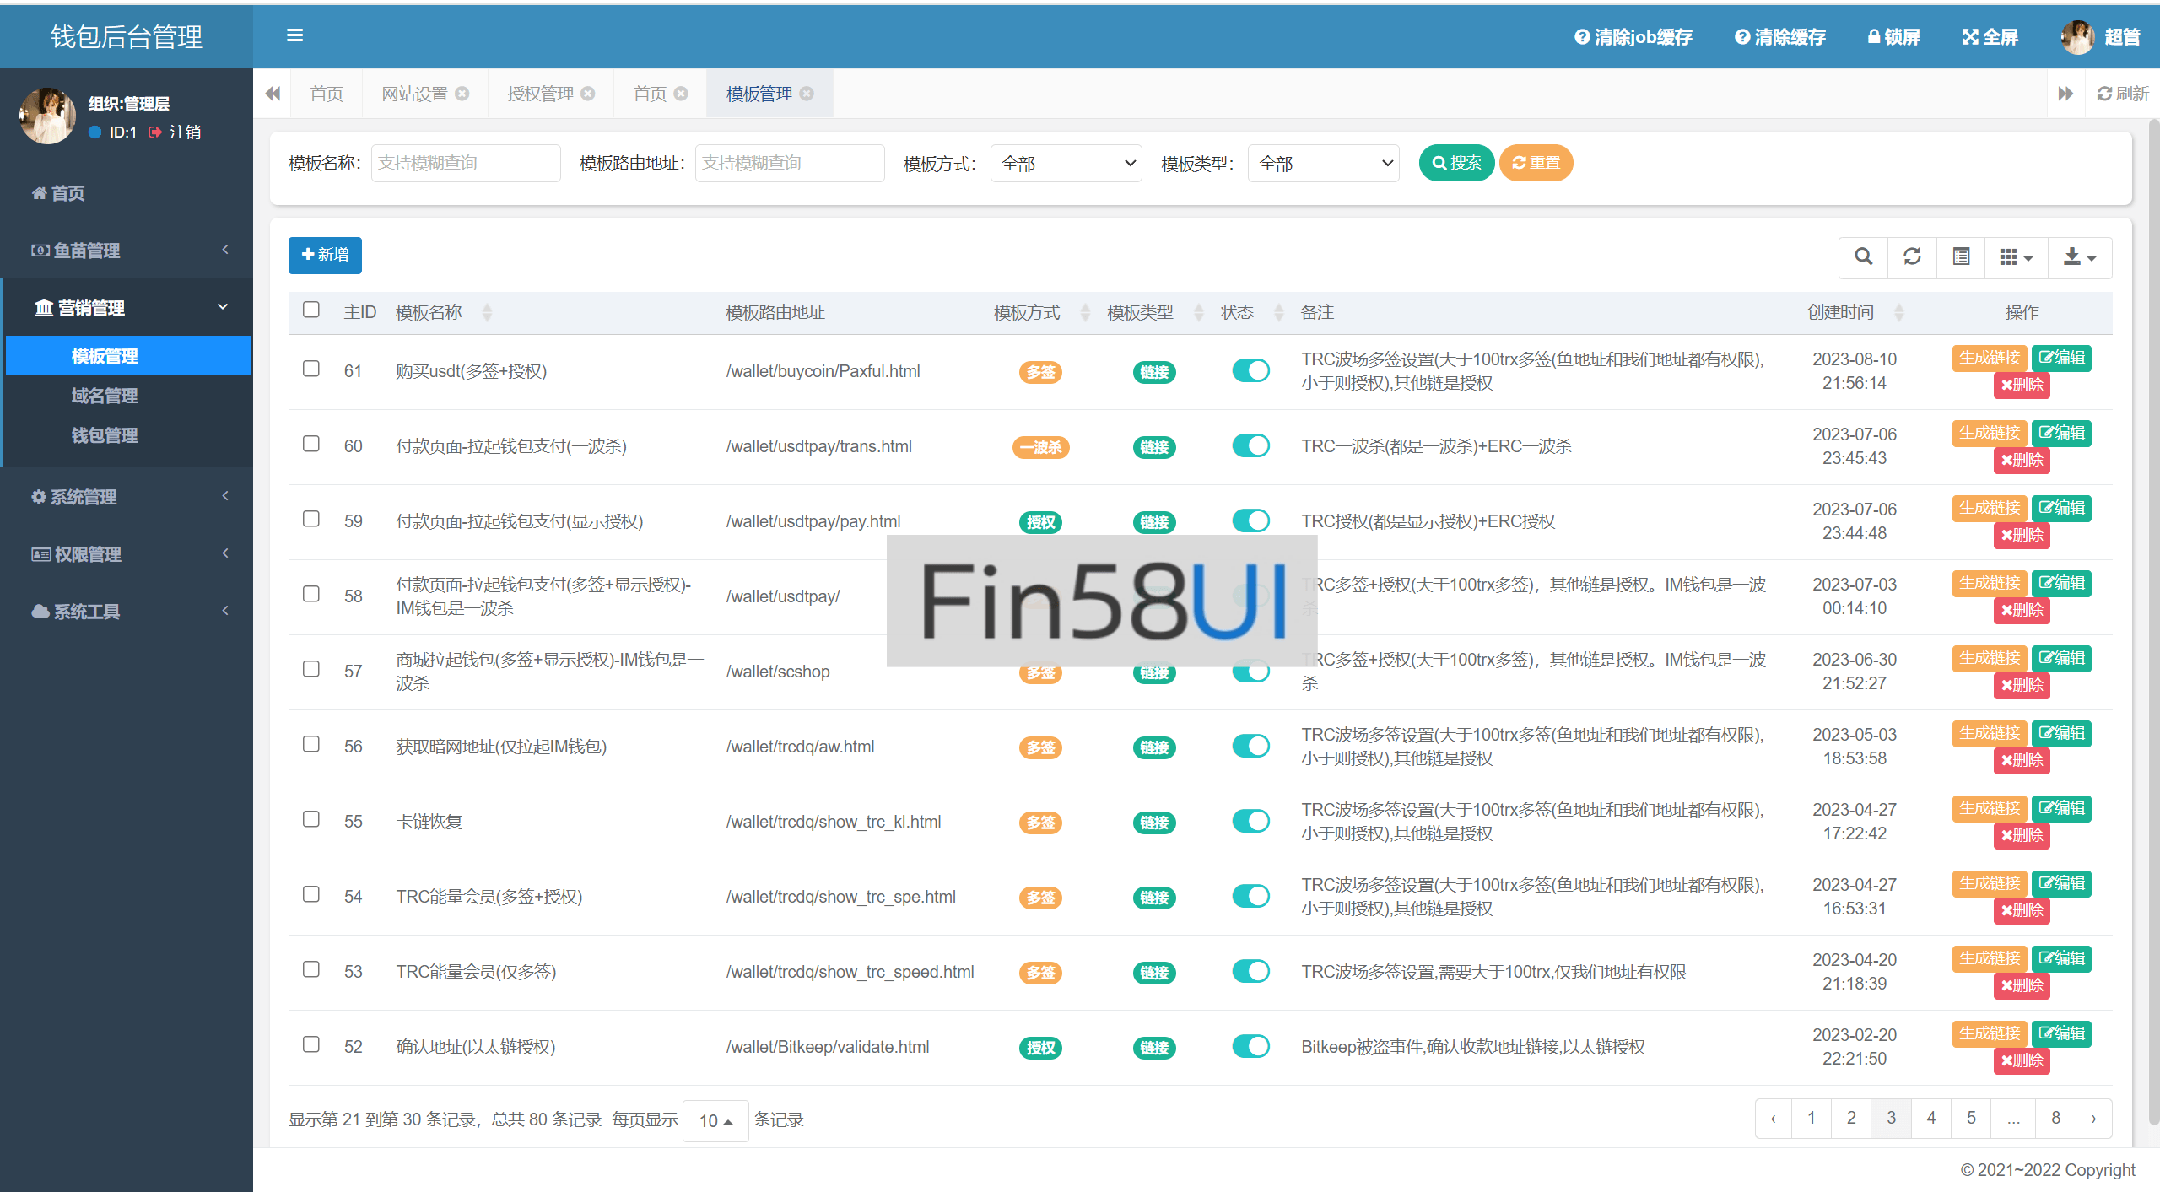Click the table search magnifier icon
This screenshot has width=2160, height=1192.
tap(1863, 256)
